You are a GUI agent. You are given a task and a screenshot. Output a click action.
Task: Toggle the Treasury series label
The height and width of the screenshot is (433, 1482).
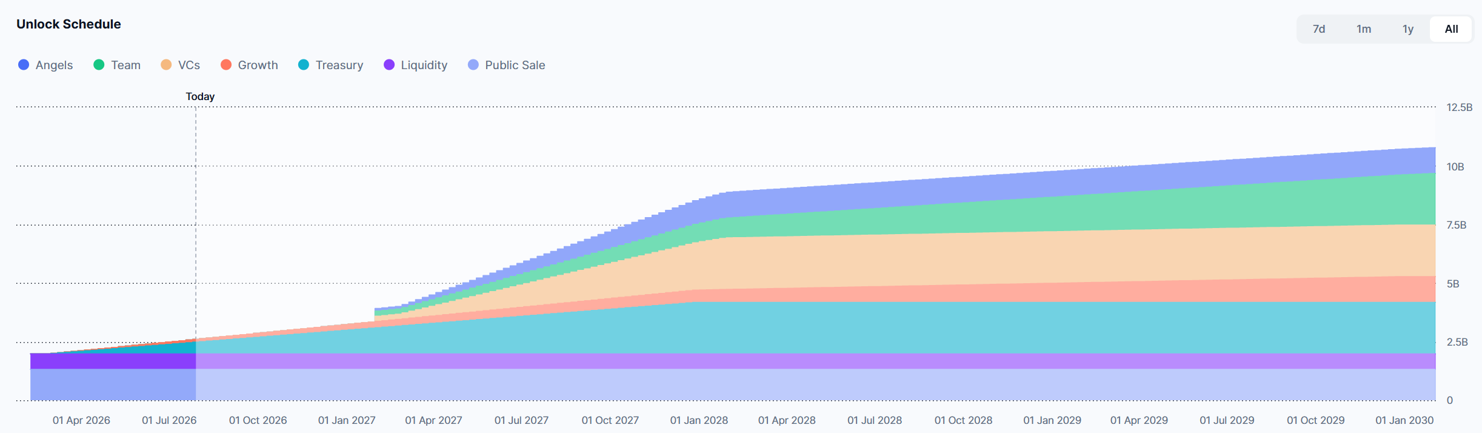point(339,65)
